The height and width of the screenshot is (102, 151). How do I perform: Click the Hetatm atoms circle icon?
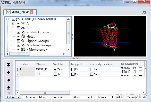23,37
